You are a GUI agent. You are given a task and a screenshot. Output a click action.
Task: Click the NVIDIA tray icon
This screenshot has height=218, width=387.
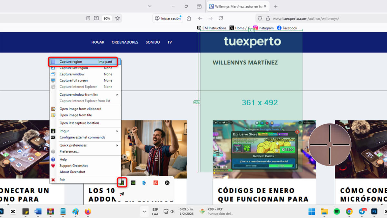pos(133,183)
